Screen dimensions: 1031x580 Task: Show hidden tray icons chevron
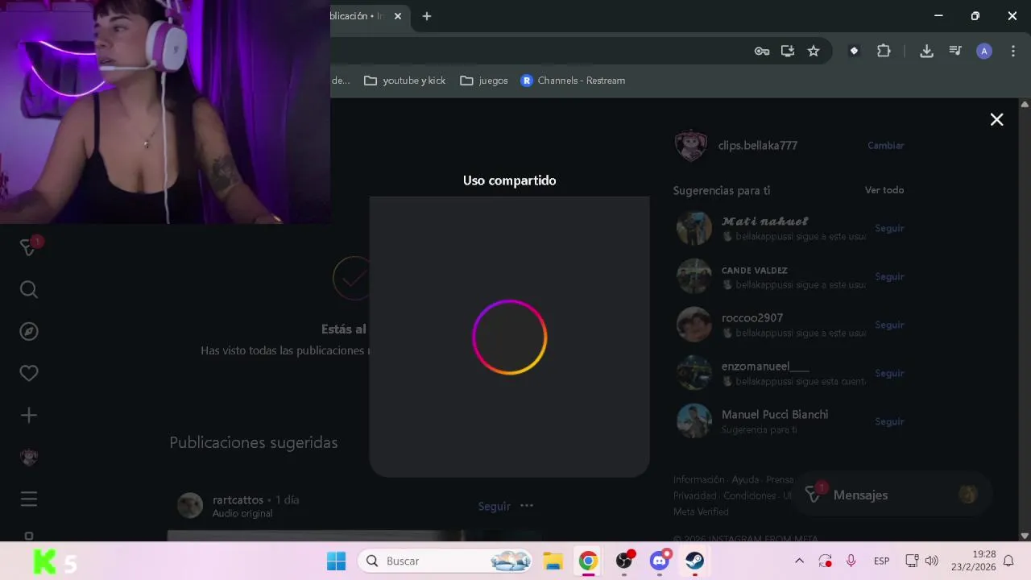point(799,561)
